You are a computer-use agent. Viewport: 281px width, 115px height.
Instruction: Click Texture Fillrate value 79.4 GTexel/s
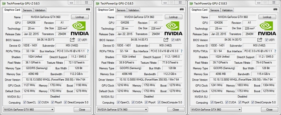point(264,63)
